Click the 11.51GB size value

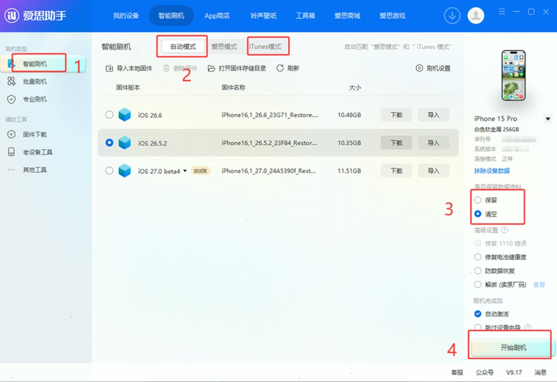349,171
